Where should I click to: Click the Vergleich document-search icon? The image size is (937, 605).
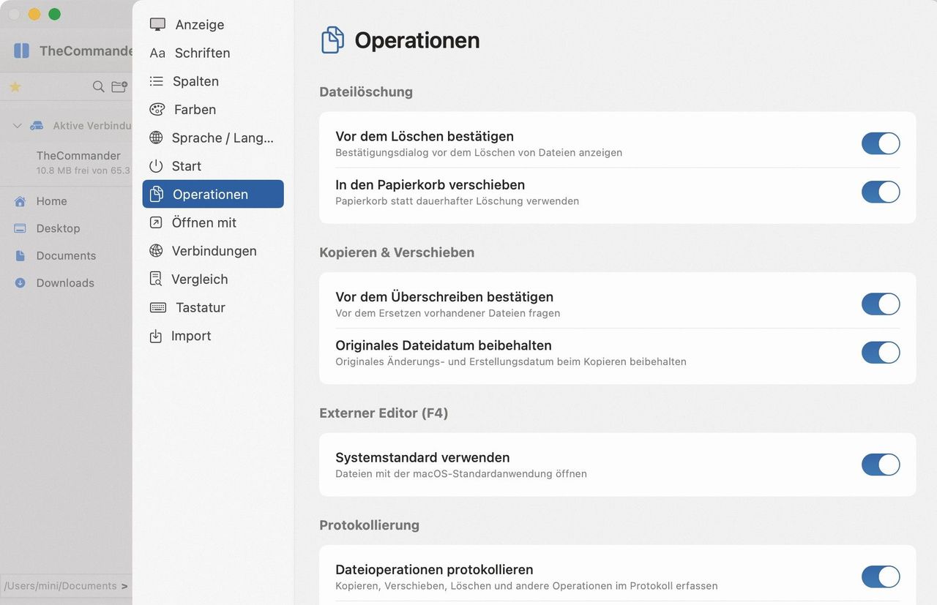(156, 279)
